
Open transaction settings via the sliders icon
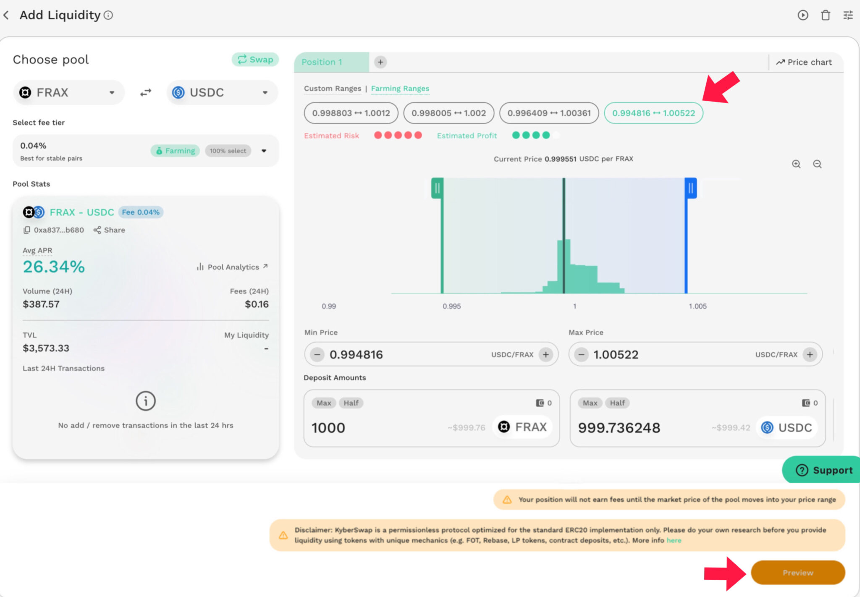tap(848, 15)
